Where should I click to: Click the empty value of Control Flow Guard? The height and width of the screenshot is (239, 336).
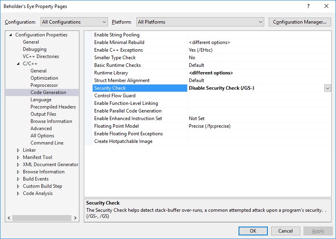(x=259, y=96)
